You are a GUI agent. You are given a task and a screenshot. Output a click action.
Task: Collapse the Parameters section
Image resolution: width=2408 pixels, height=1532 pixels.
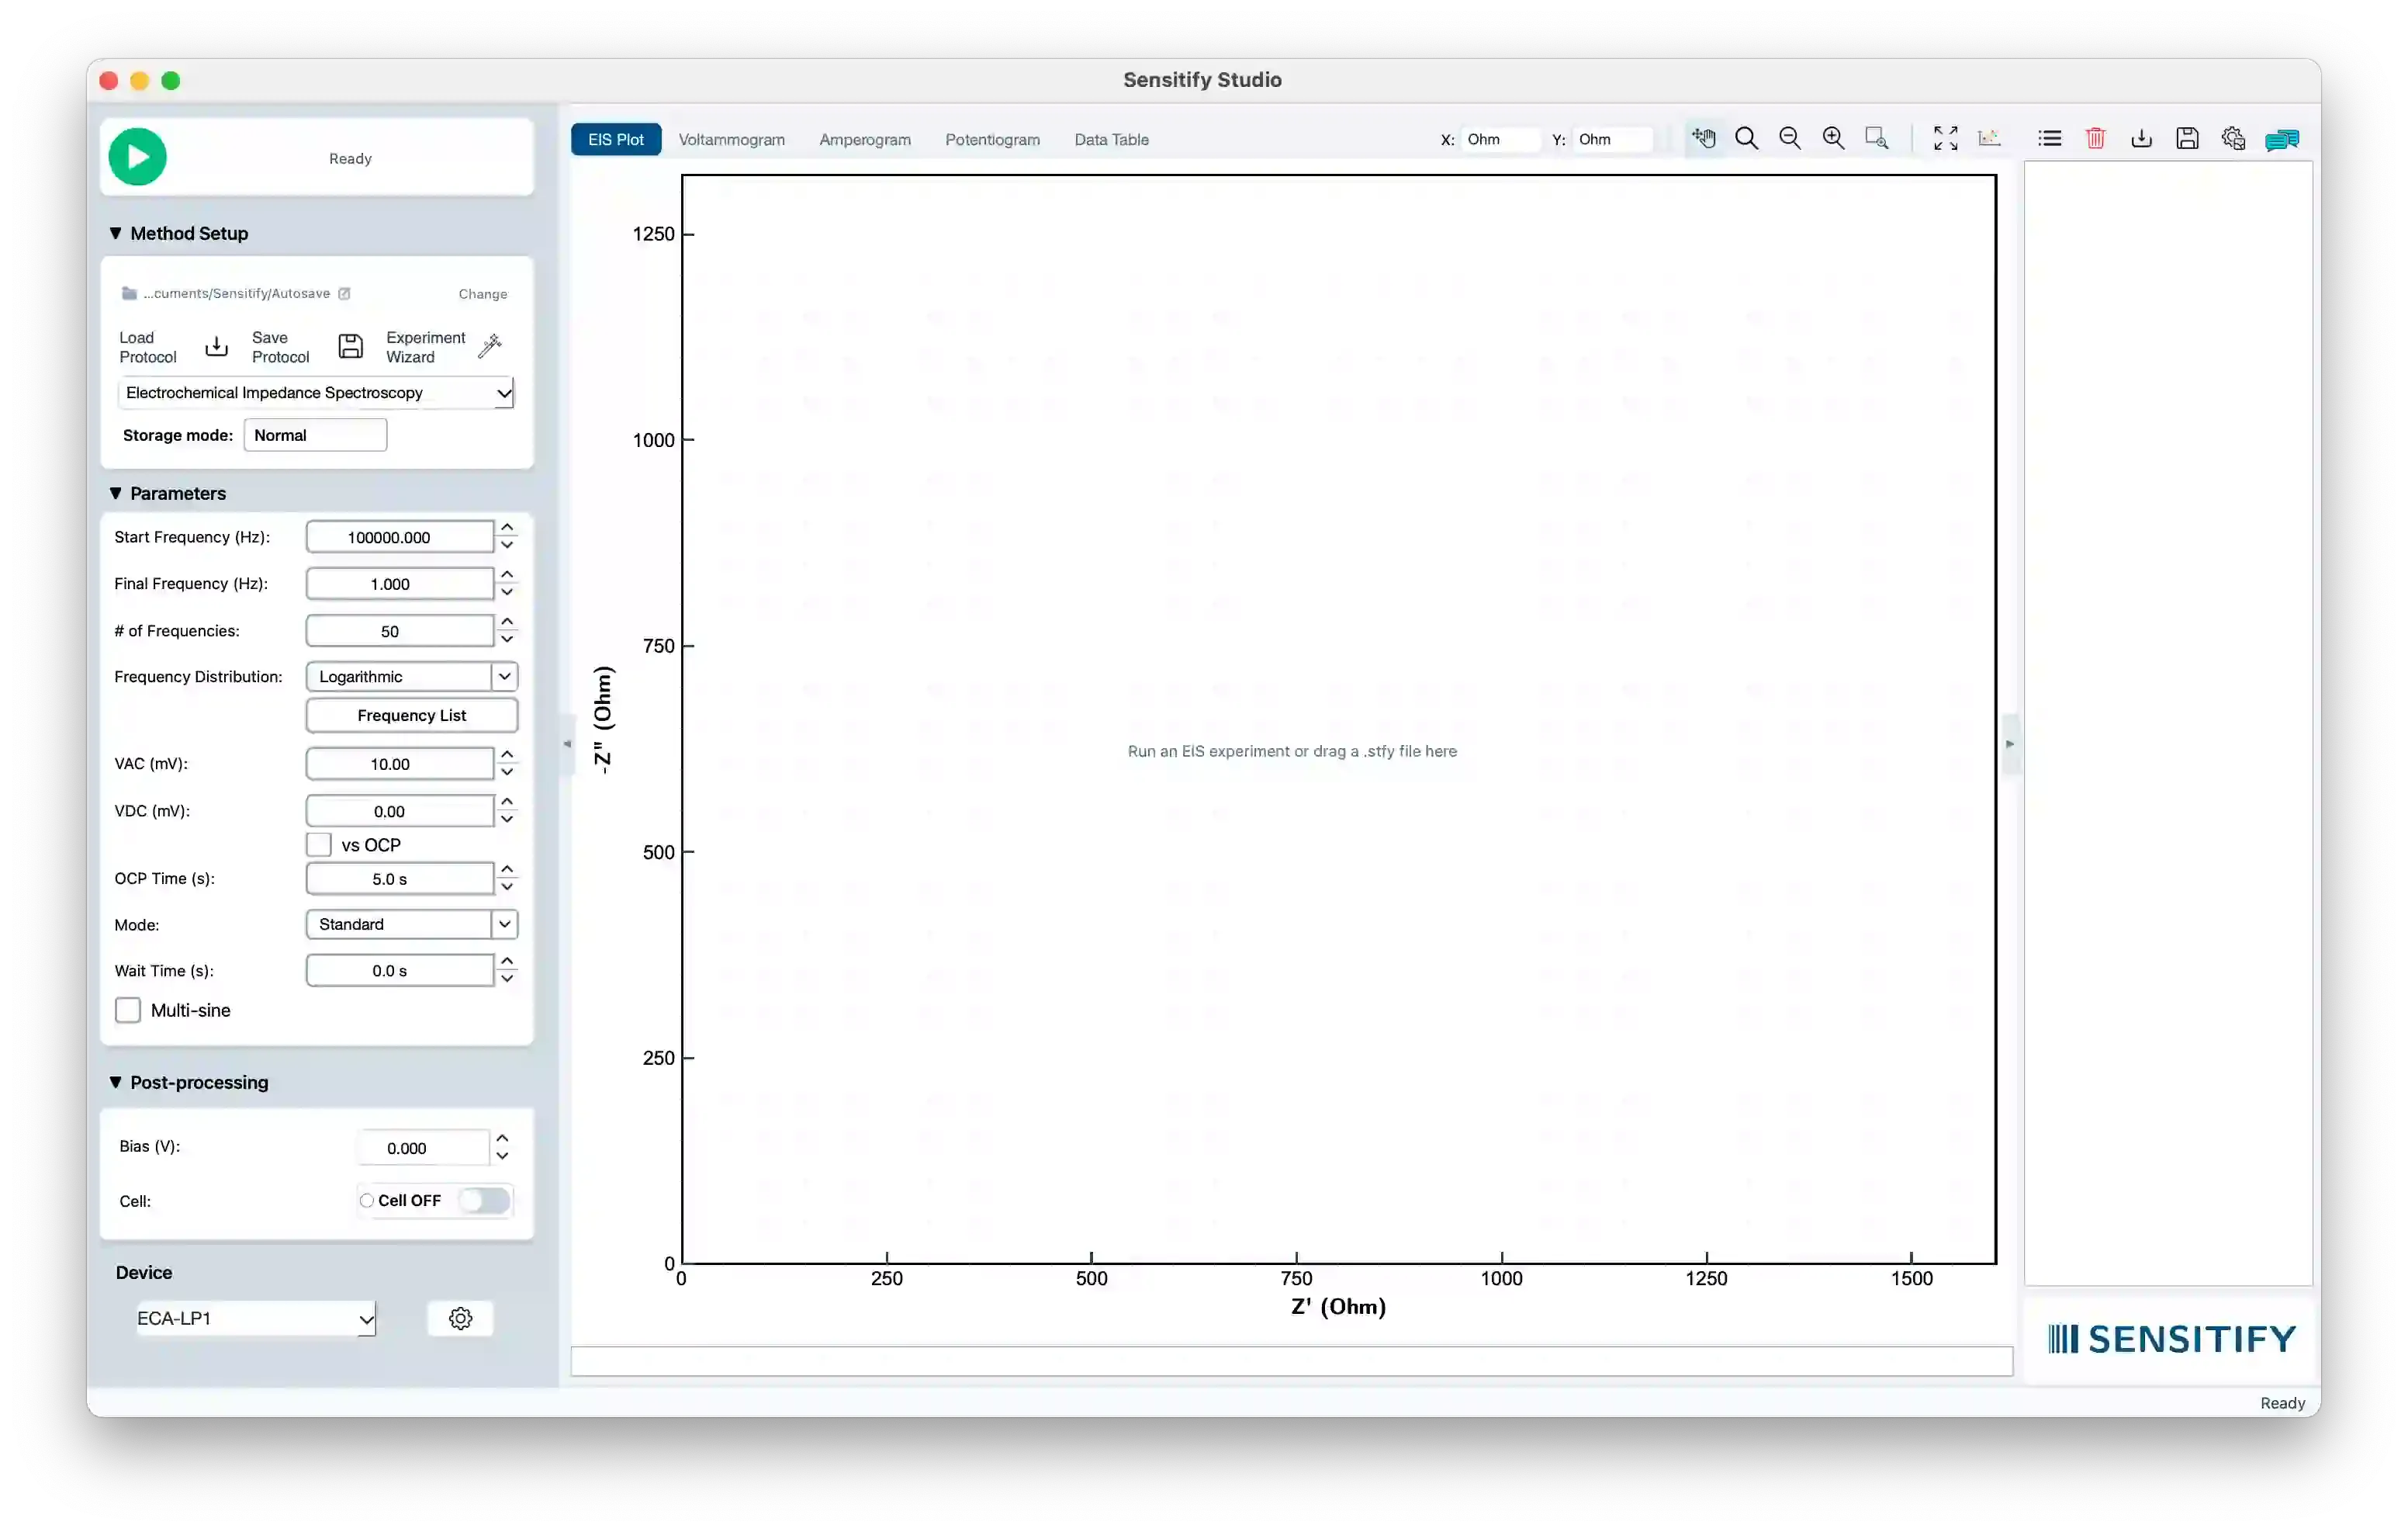(116, 494)
